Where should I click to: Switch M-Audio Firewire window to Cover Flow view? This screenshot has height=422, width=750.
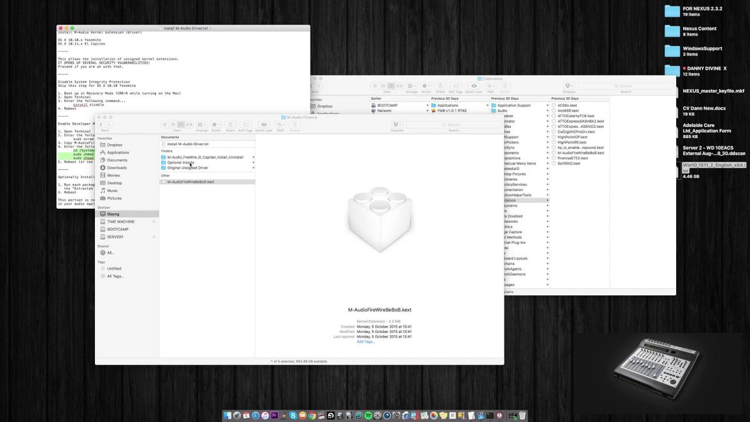(189, 124)
